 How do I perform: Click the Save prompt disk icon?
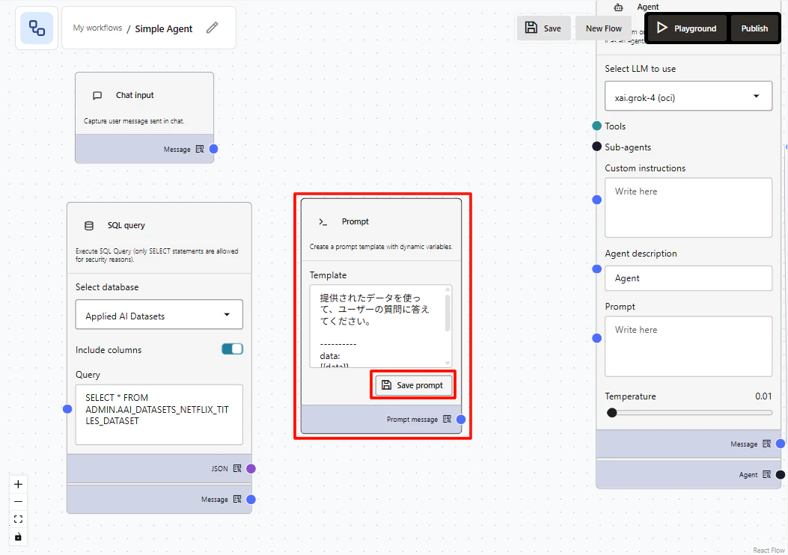(386, 385)
